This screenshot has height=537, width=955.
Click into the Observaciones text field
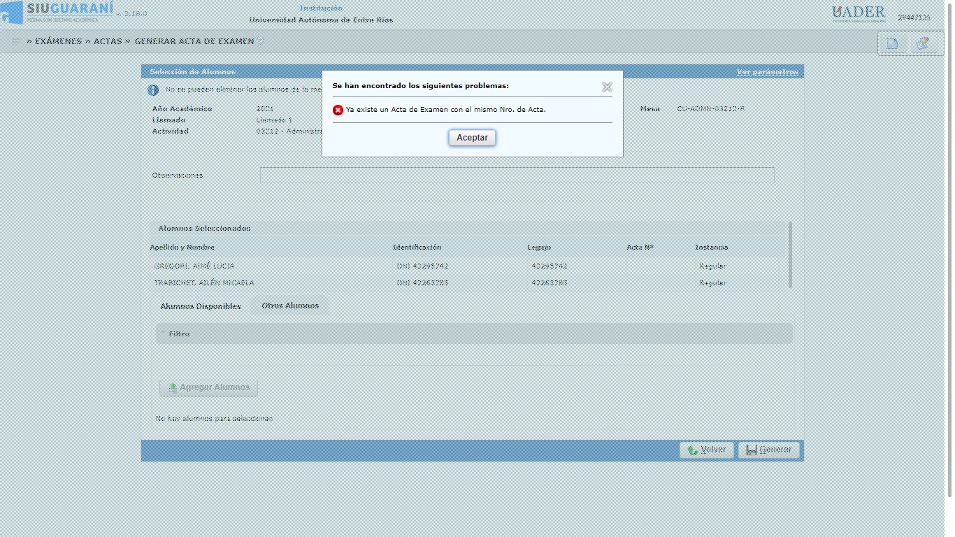click(x=517, y=176)
